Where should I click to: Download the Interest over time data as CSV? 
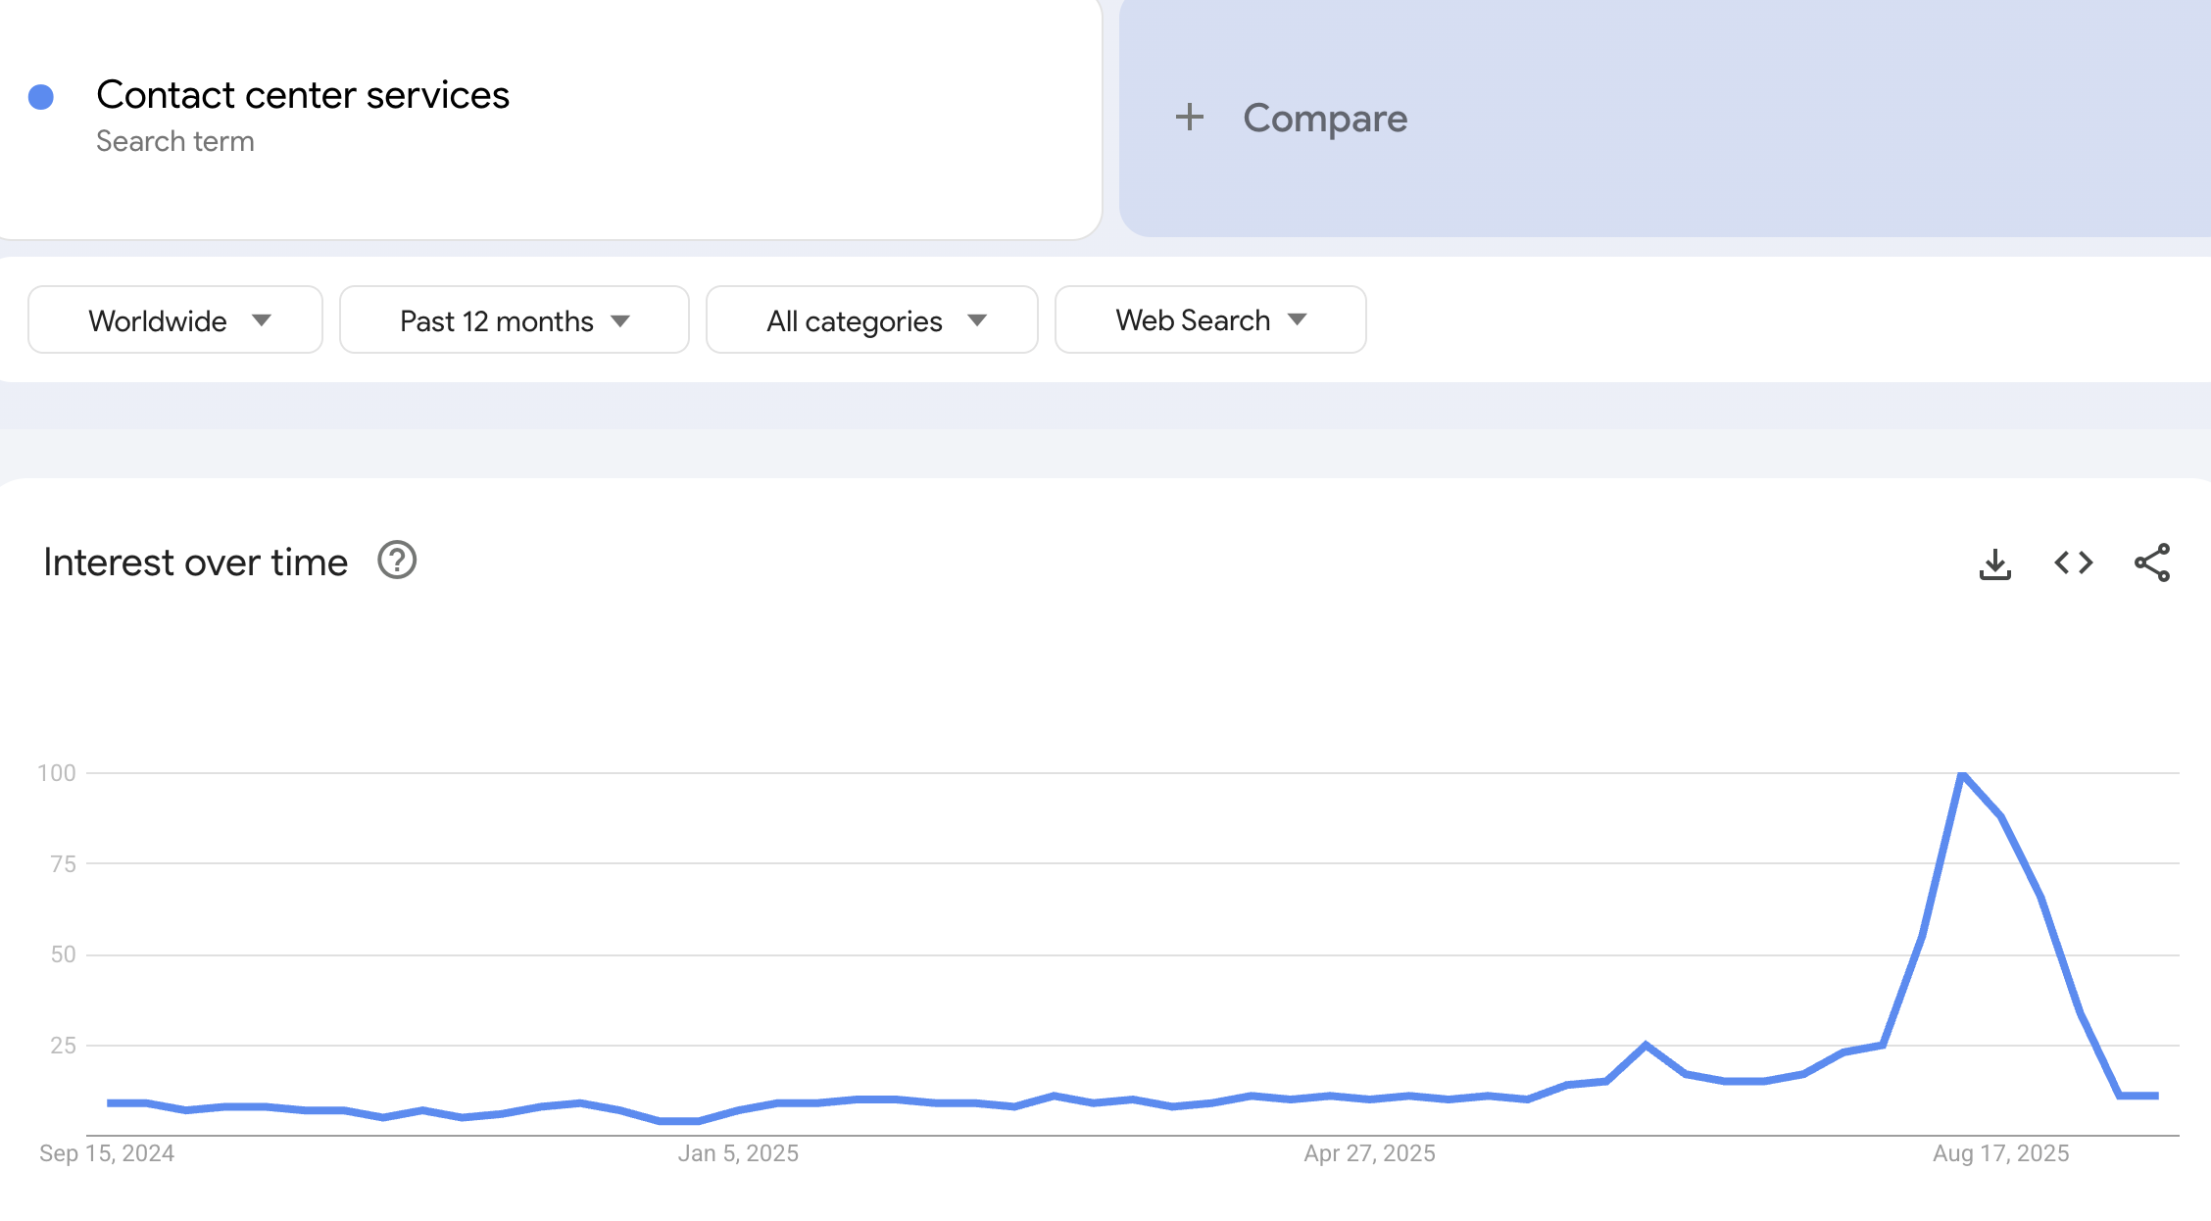pos(1995,562)
